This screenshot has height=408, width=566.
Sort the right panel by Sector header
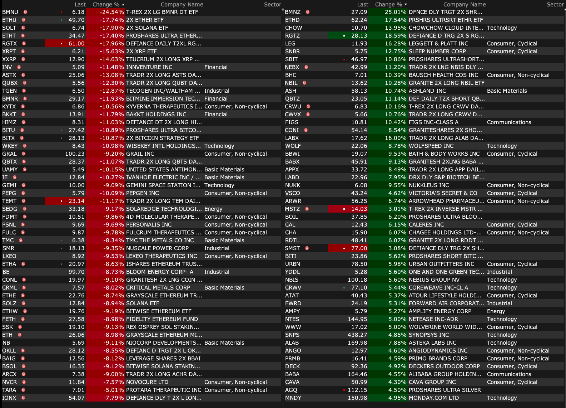pyautogui.click(x=555, y=5)
